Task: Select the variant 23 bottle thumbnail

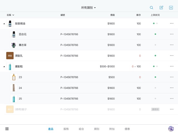Action: [14, 77]
